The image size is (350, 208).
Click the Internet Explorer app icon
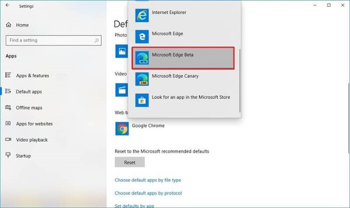[142, 15]
